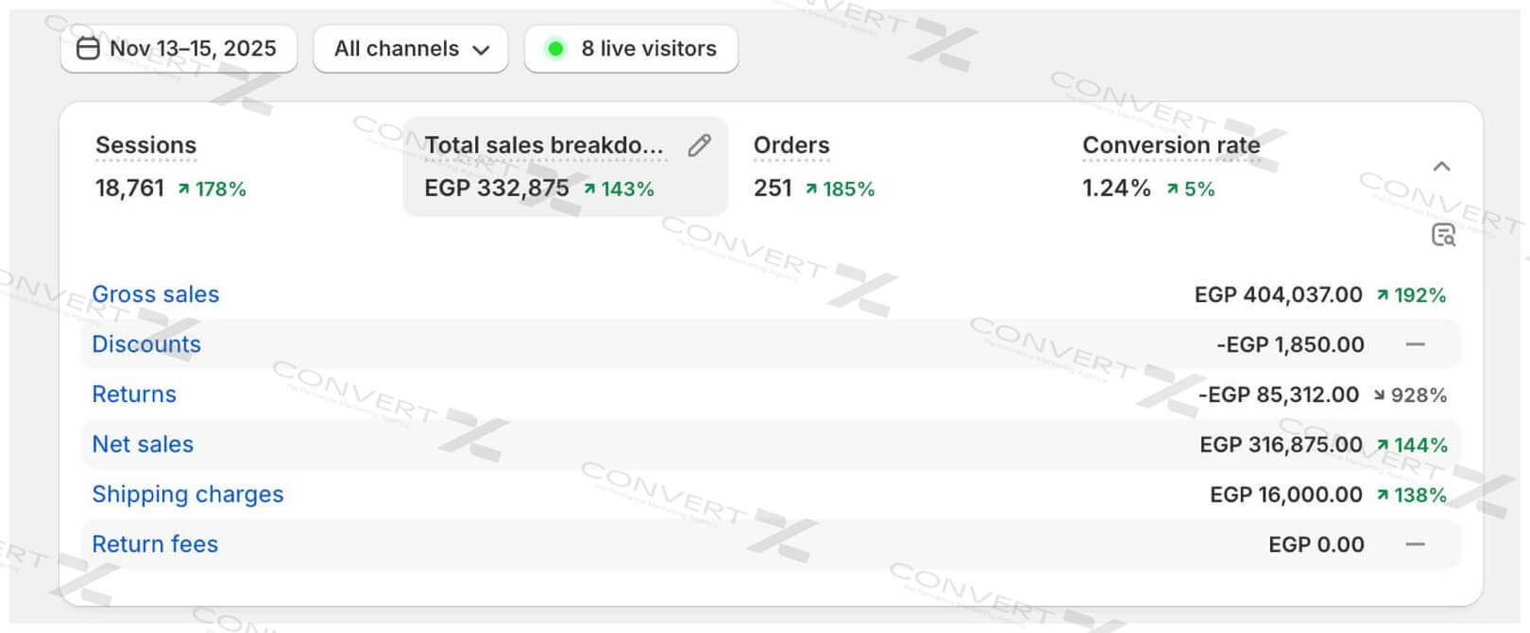Viewport: 1530px width, 633px height.
Task: Select the Conversion rate metric tab
Action: [x=1171, y=145]
